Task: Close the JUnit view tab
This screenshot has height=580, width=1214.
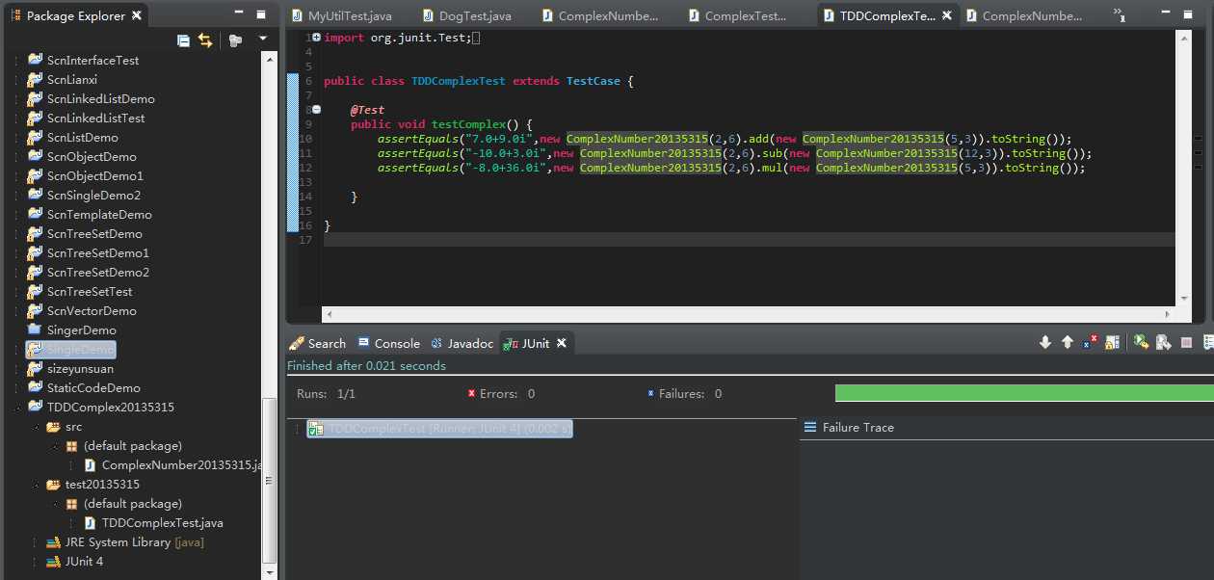Action: tap(561, 343)
